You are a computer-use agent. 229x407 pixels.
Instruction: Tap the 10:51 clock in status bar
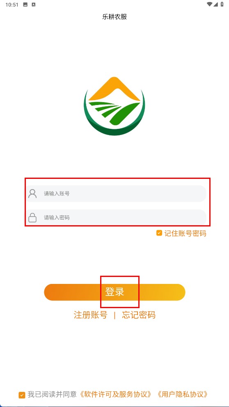click(12, 5)
